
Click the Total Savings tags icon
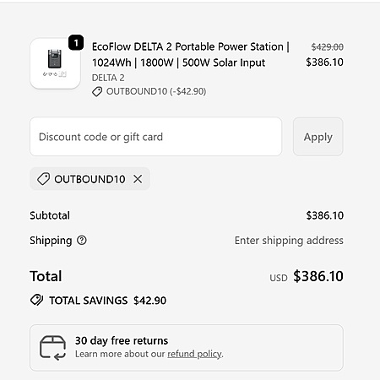click(x=36, y=300)
